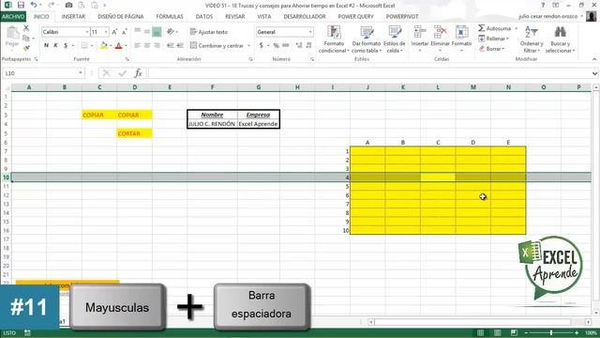The height and width of the screenshot is (338, 600).
Task: Increase decimal places
Action: coord(299,46)
